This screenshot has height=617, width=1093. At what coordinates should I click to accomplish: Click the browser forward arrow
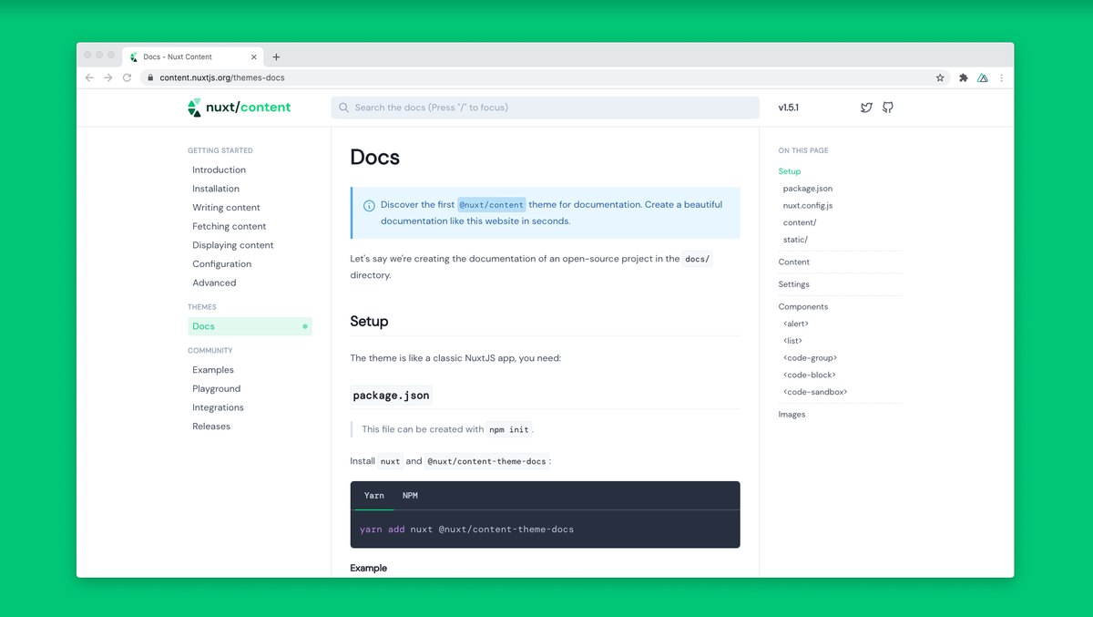[x=107, y=77]
